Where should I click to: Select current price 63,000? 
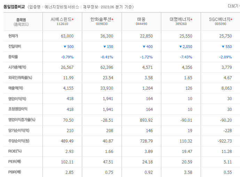[x=67, y=36]
